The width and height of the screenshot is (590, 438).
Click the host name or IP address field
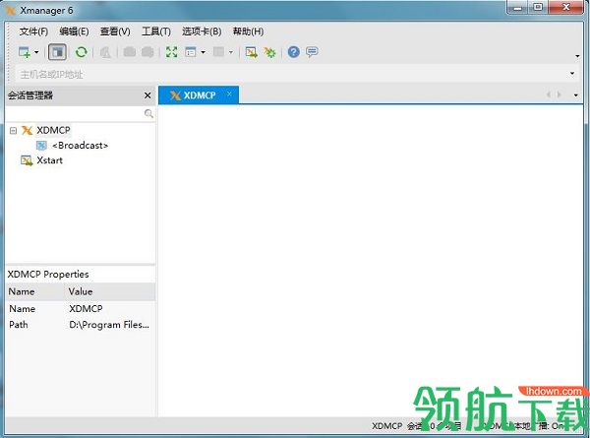coord(290,74)
